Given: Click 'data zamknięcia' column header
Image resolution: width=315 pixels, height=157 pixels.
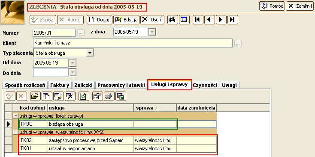Looking at the screenshot, I should 197,108.
